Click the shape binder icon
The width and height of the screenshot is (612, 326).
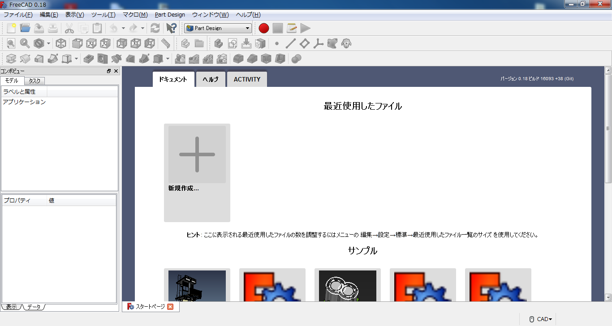332,43
